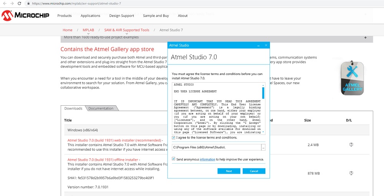This screenshot has width=384, height=196.
Task: Open the About menu
Action: point(183,16)
